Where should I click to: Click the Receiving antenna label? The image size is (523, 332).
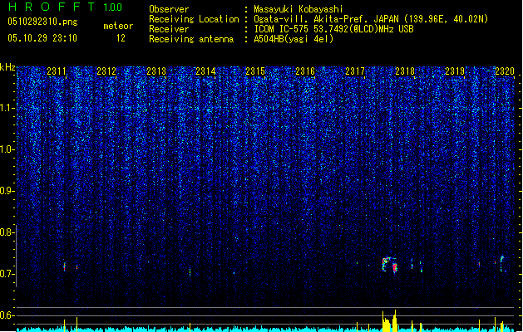[x=191, y=39]
